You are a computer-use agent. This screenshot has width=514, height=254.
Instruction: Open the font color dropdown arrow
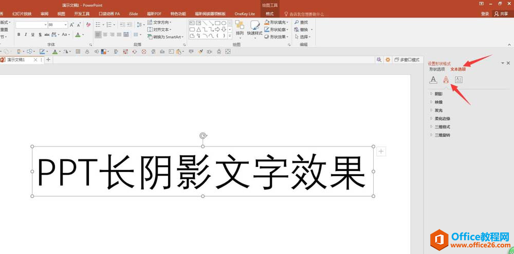point(83,35)
